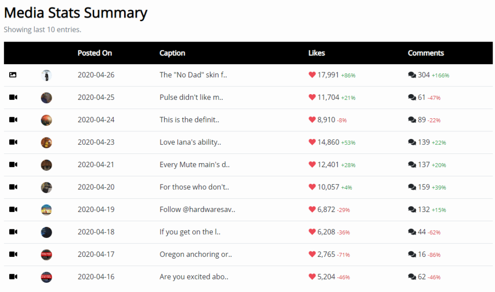This screenshot has width=495, height=292.
Task: Click the Likes column header
Action: click(317, 53)
